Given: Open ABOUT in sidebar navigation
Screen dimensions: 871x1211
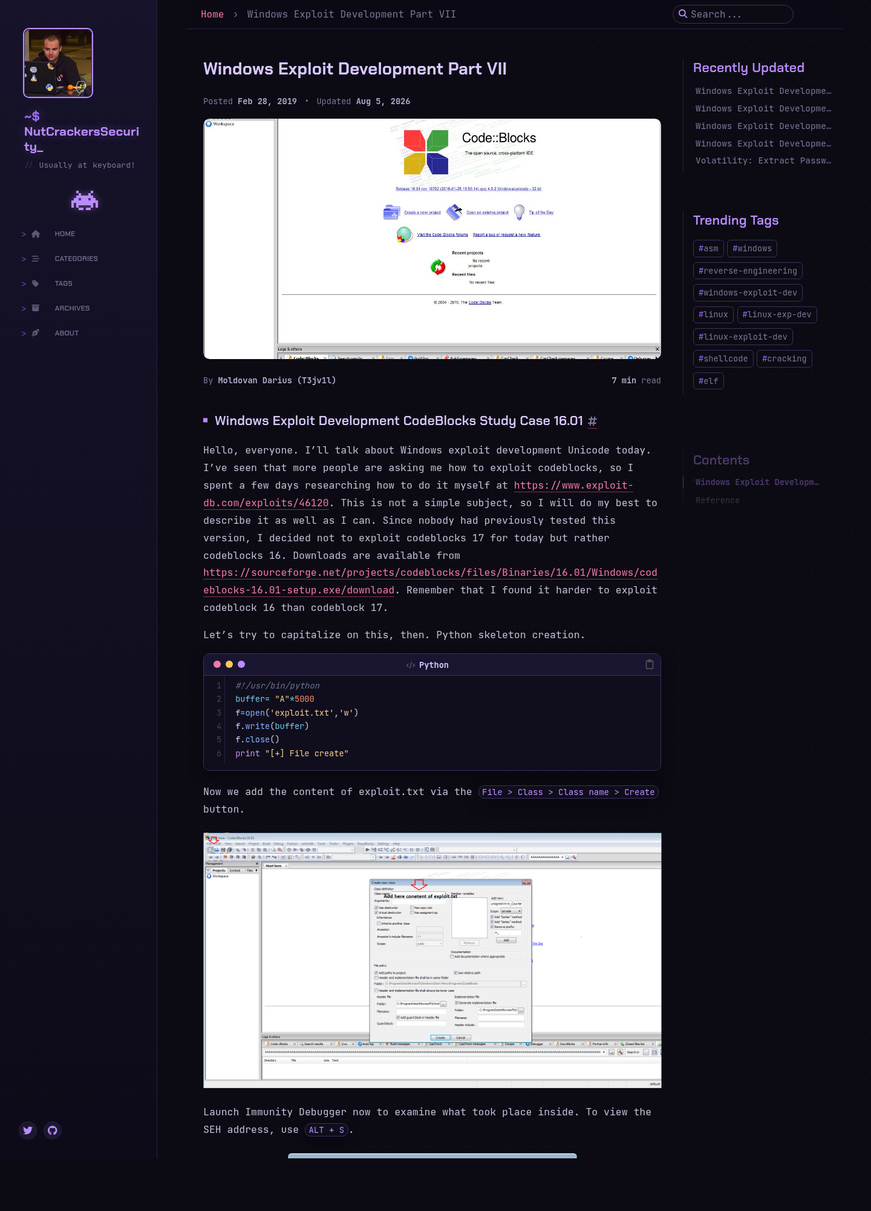Looking at the screenshot, I should click(67, 333).
